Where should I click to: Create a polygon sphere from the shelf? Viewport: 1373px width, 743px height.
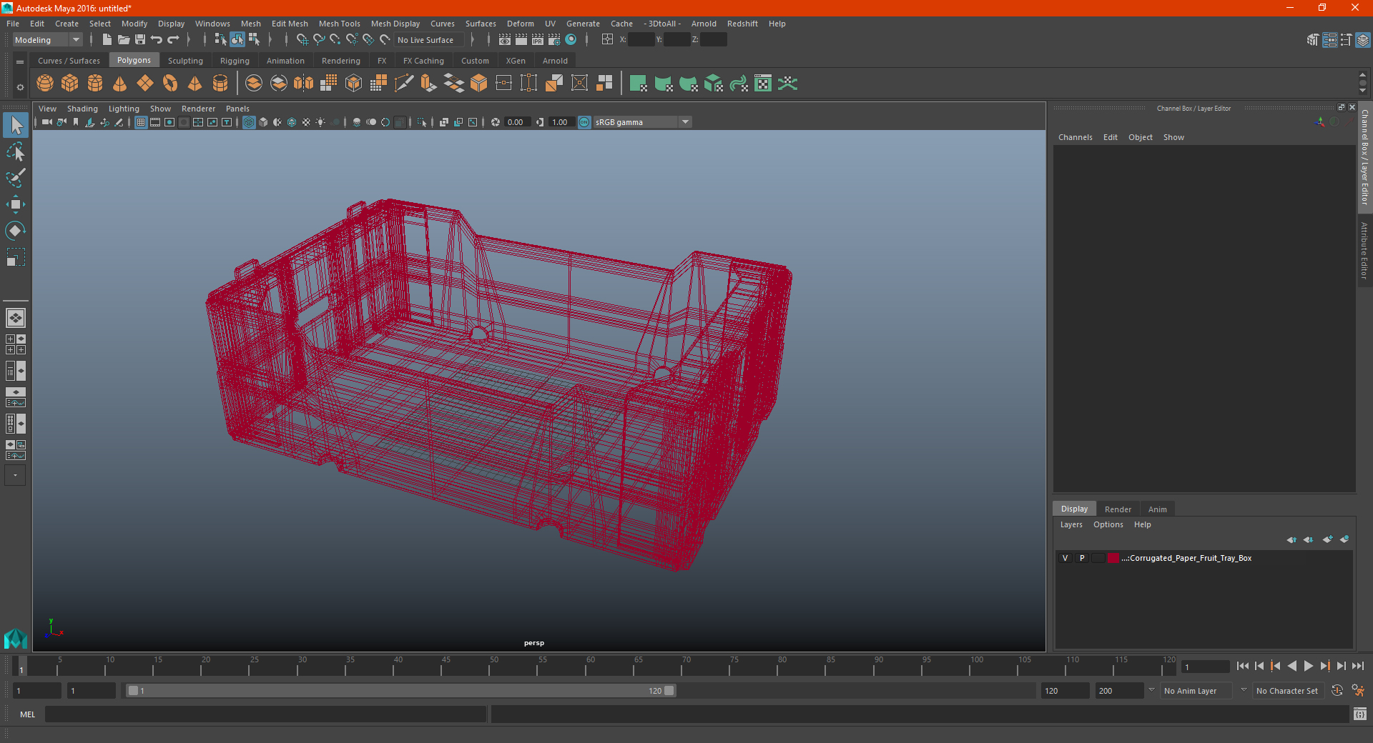tap(45, 84)
